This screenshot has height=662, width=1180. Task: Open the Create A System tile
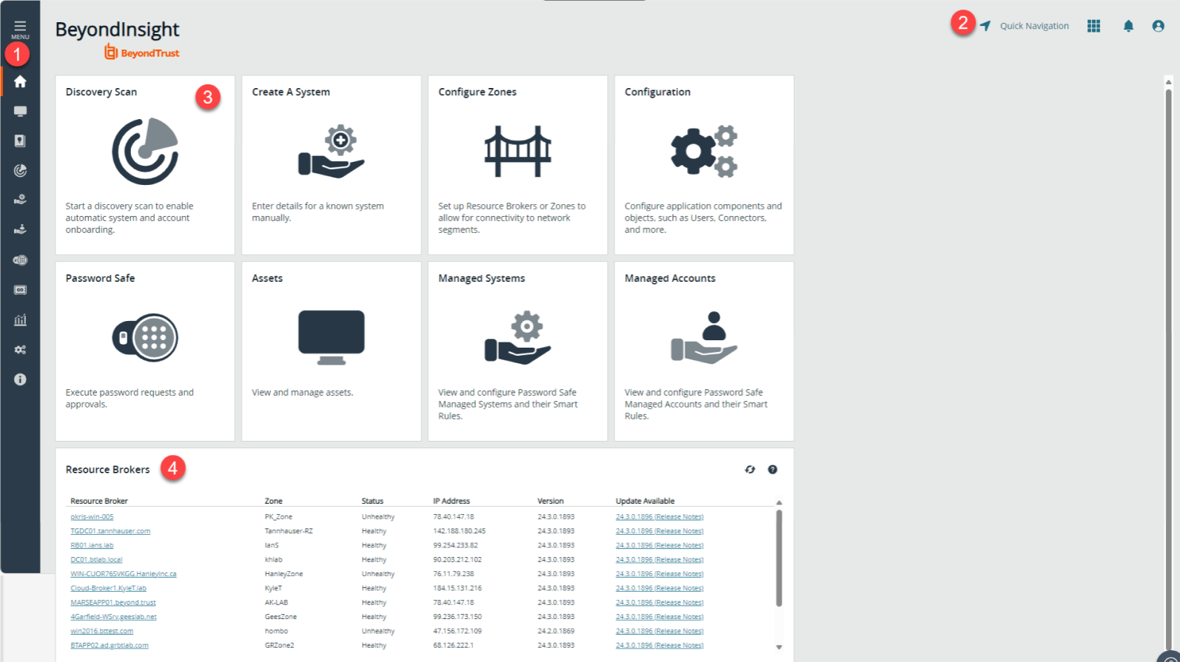pyautogui.click(x=331, y=165)
